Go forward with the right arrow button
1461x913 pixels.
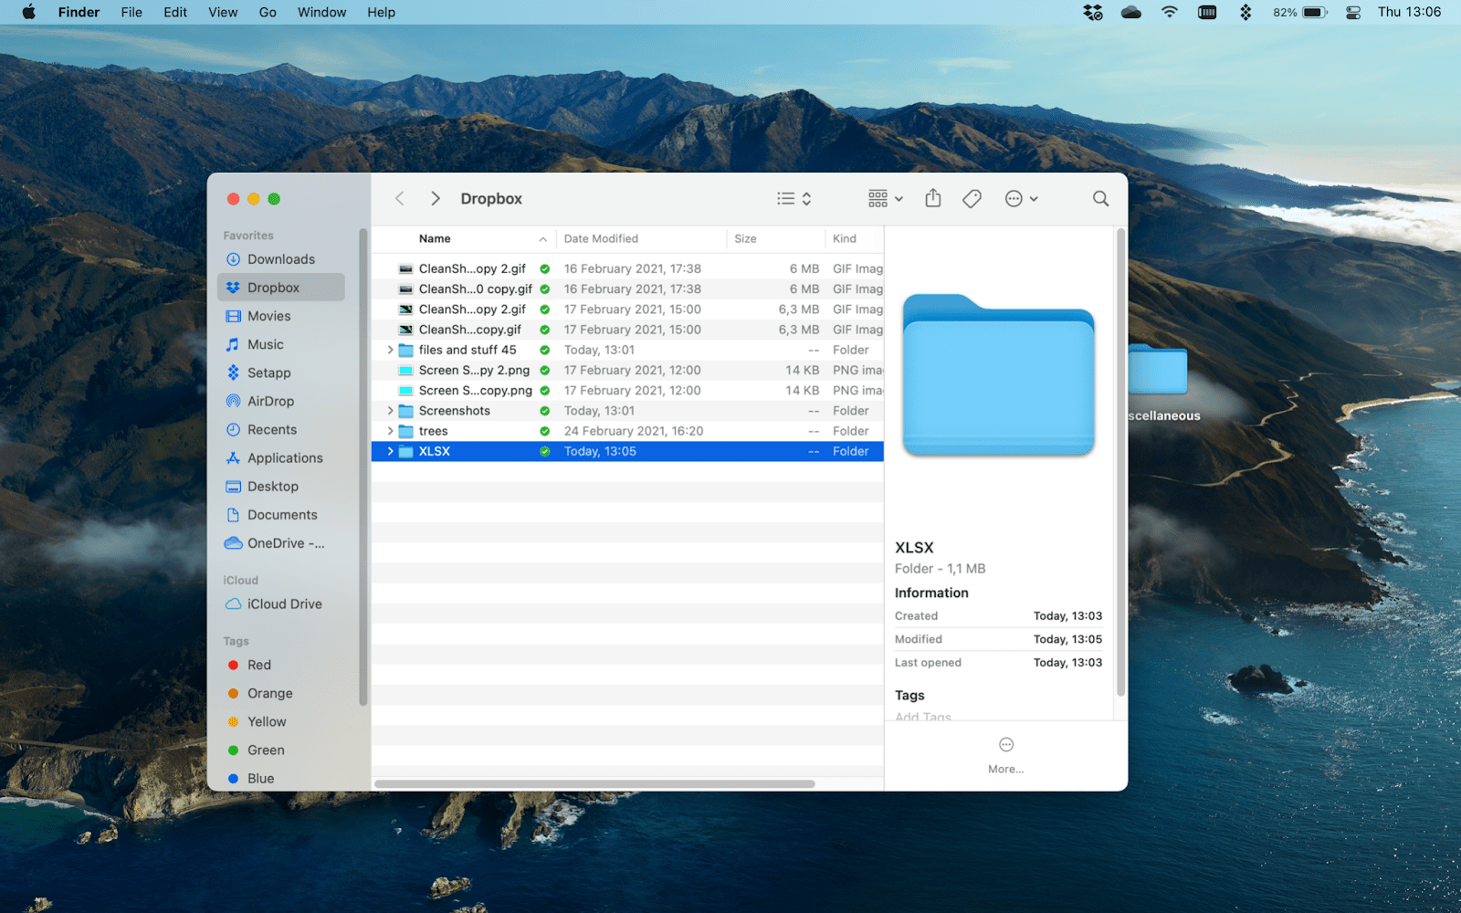pos(436,198)
